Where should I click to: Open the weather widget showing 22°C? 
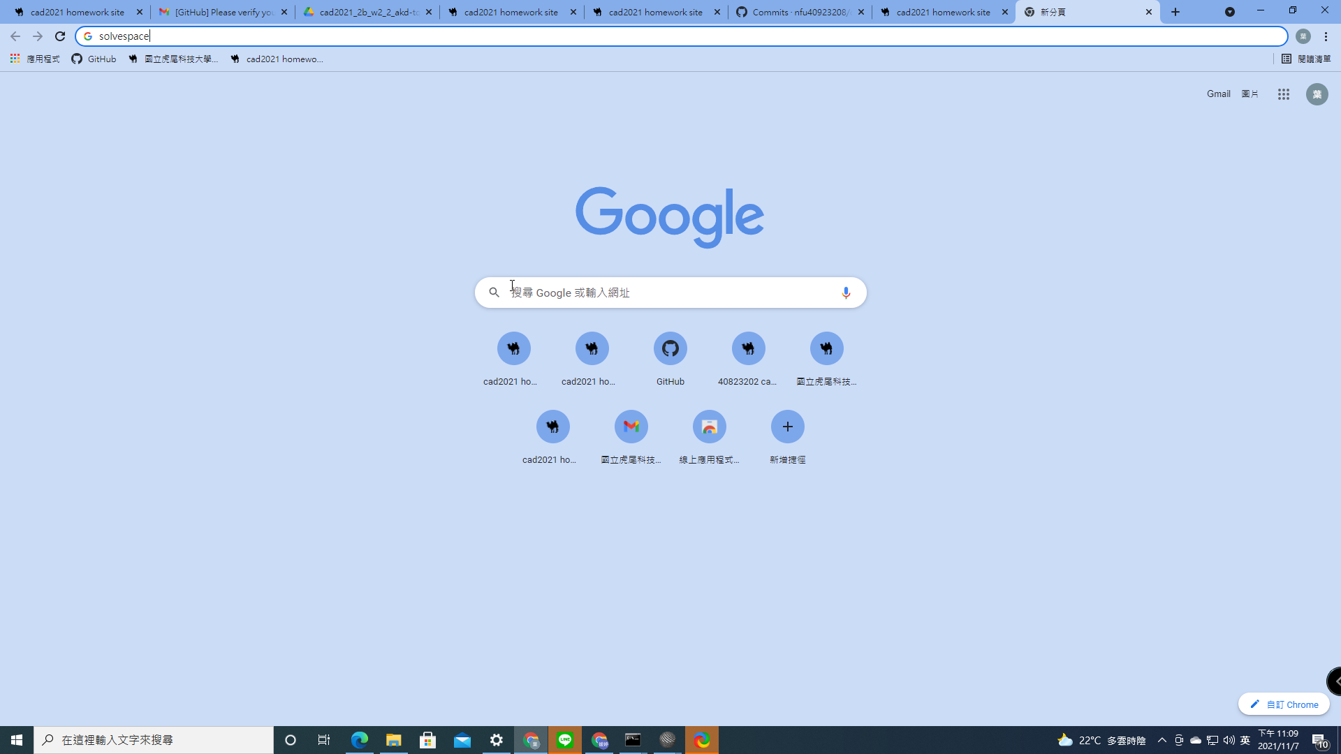click(x=1101, y=740)
